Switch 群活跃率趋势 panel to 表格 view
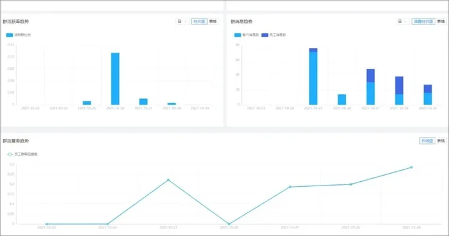Image resolution: width=449 pixels, height=236 pixels. (x=213, y=21)
